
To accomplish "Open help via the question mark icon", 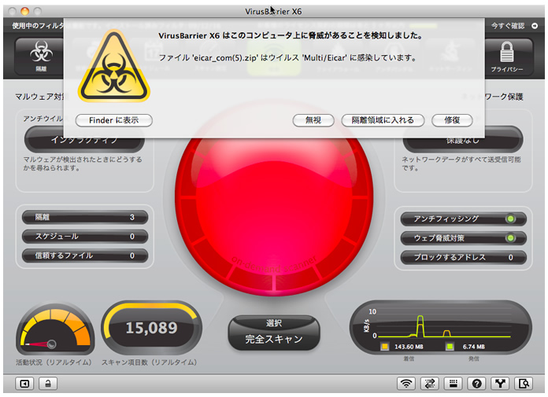I will pyautogui.click(x=476, y=384).
